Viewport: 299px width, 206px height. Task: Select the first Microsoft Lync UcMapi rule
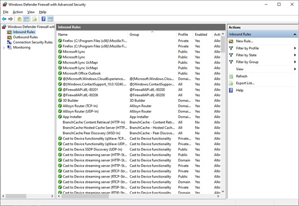(139, 62)
